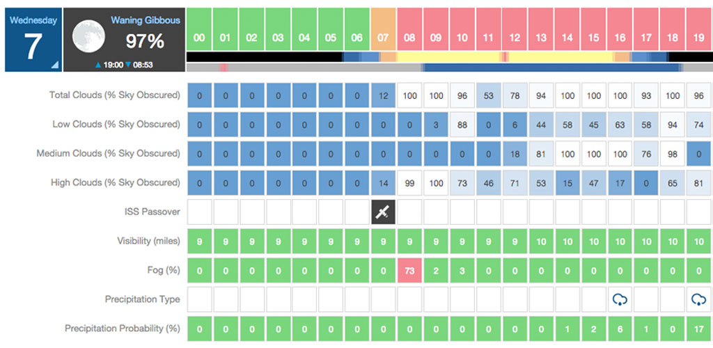Expand the corner triangle on the date tile
The height and width of the screenshot is (348, 713).
click(x=54, y=65)
